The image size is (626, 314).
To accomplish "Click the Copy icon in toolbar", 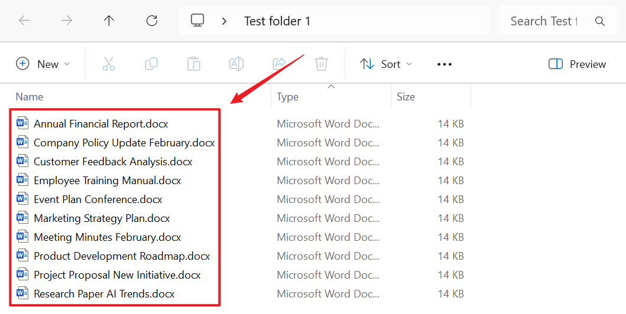I will [151, 64].
